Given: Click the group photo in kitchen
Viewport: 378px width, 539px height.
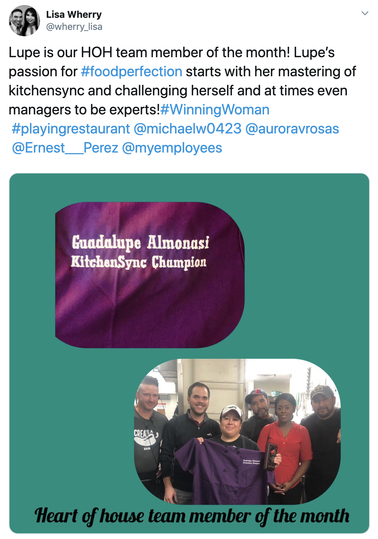Looking at the screenshot, I should pos(237,432).
